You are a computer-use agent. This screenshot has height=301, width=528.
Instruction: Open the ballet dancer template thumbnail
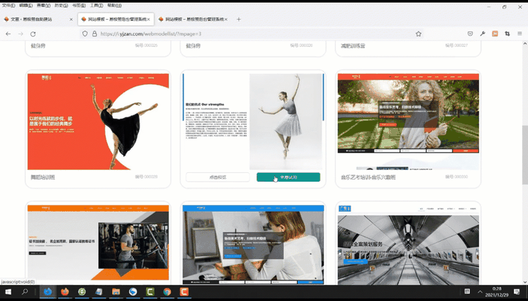[x=253, y=122]
